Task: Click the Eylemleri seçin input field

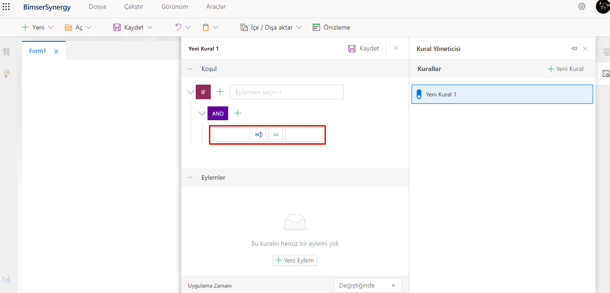Action: (x=287, y=92)
